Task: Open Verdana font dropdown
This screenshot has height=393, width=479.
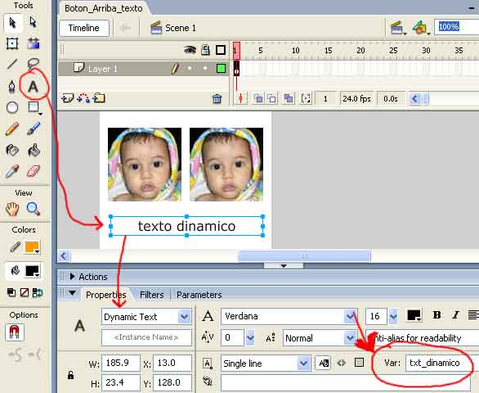Action: pyautogui.click(x=351, y=316)
